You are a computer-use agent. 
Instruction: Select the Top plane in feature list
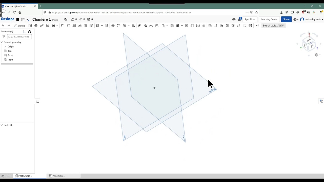[x=9, y=51]
